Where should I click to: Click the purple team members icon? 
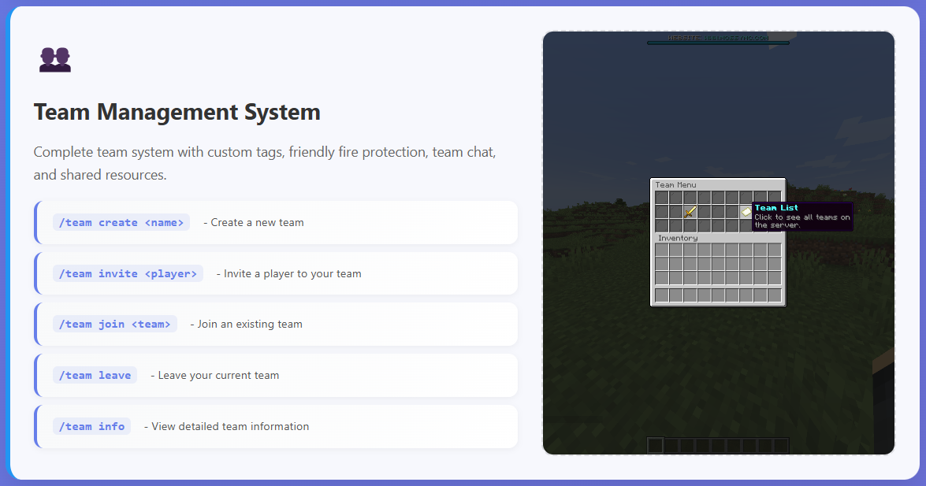click(54, 58)
